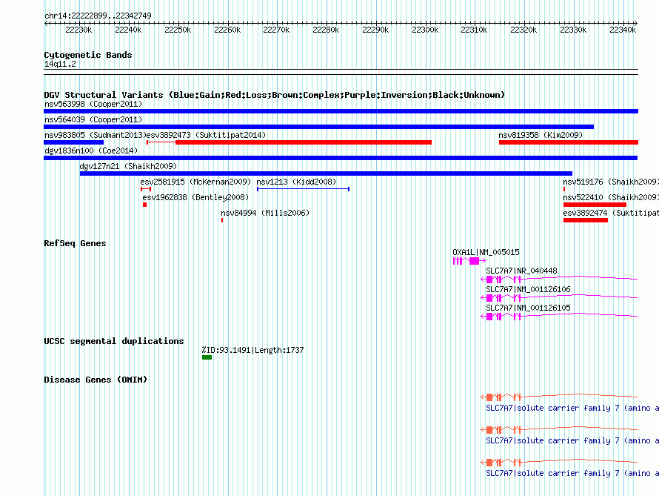The image size is (659, 496).
Task: Select the nsv564039 (Cooper2011) variant bar
Action: [318, 127]
